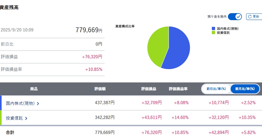Image resolution: width=262 pixels, height=138 pixels.
Task: Select the 前月比/率(%) option
Action: (x=245, y=89)
